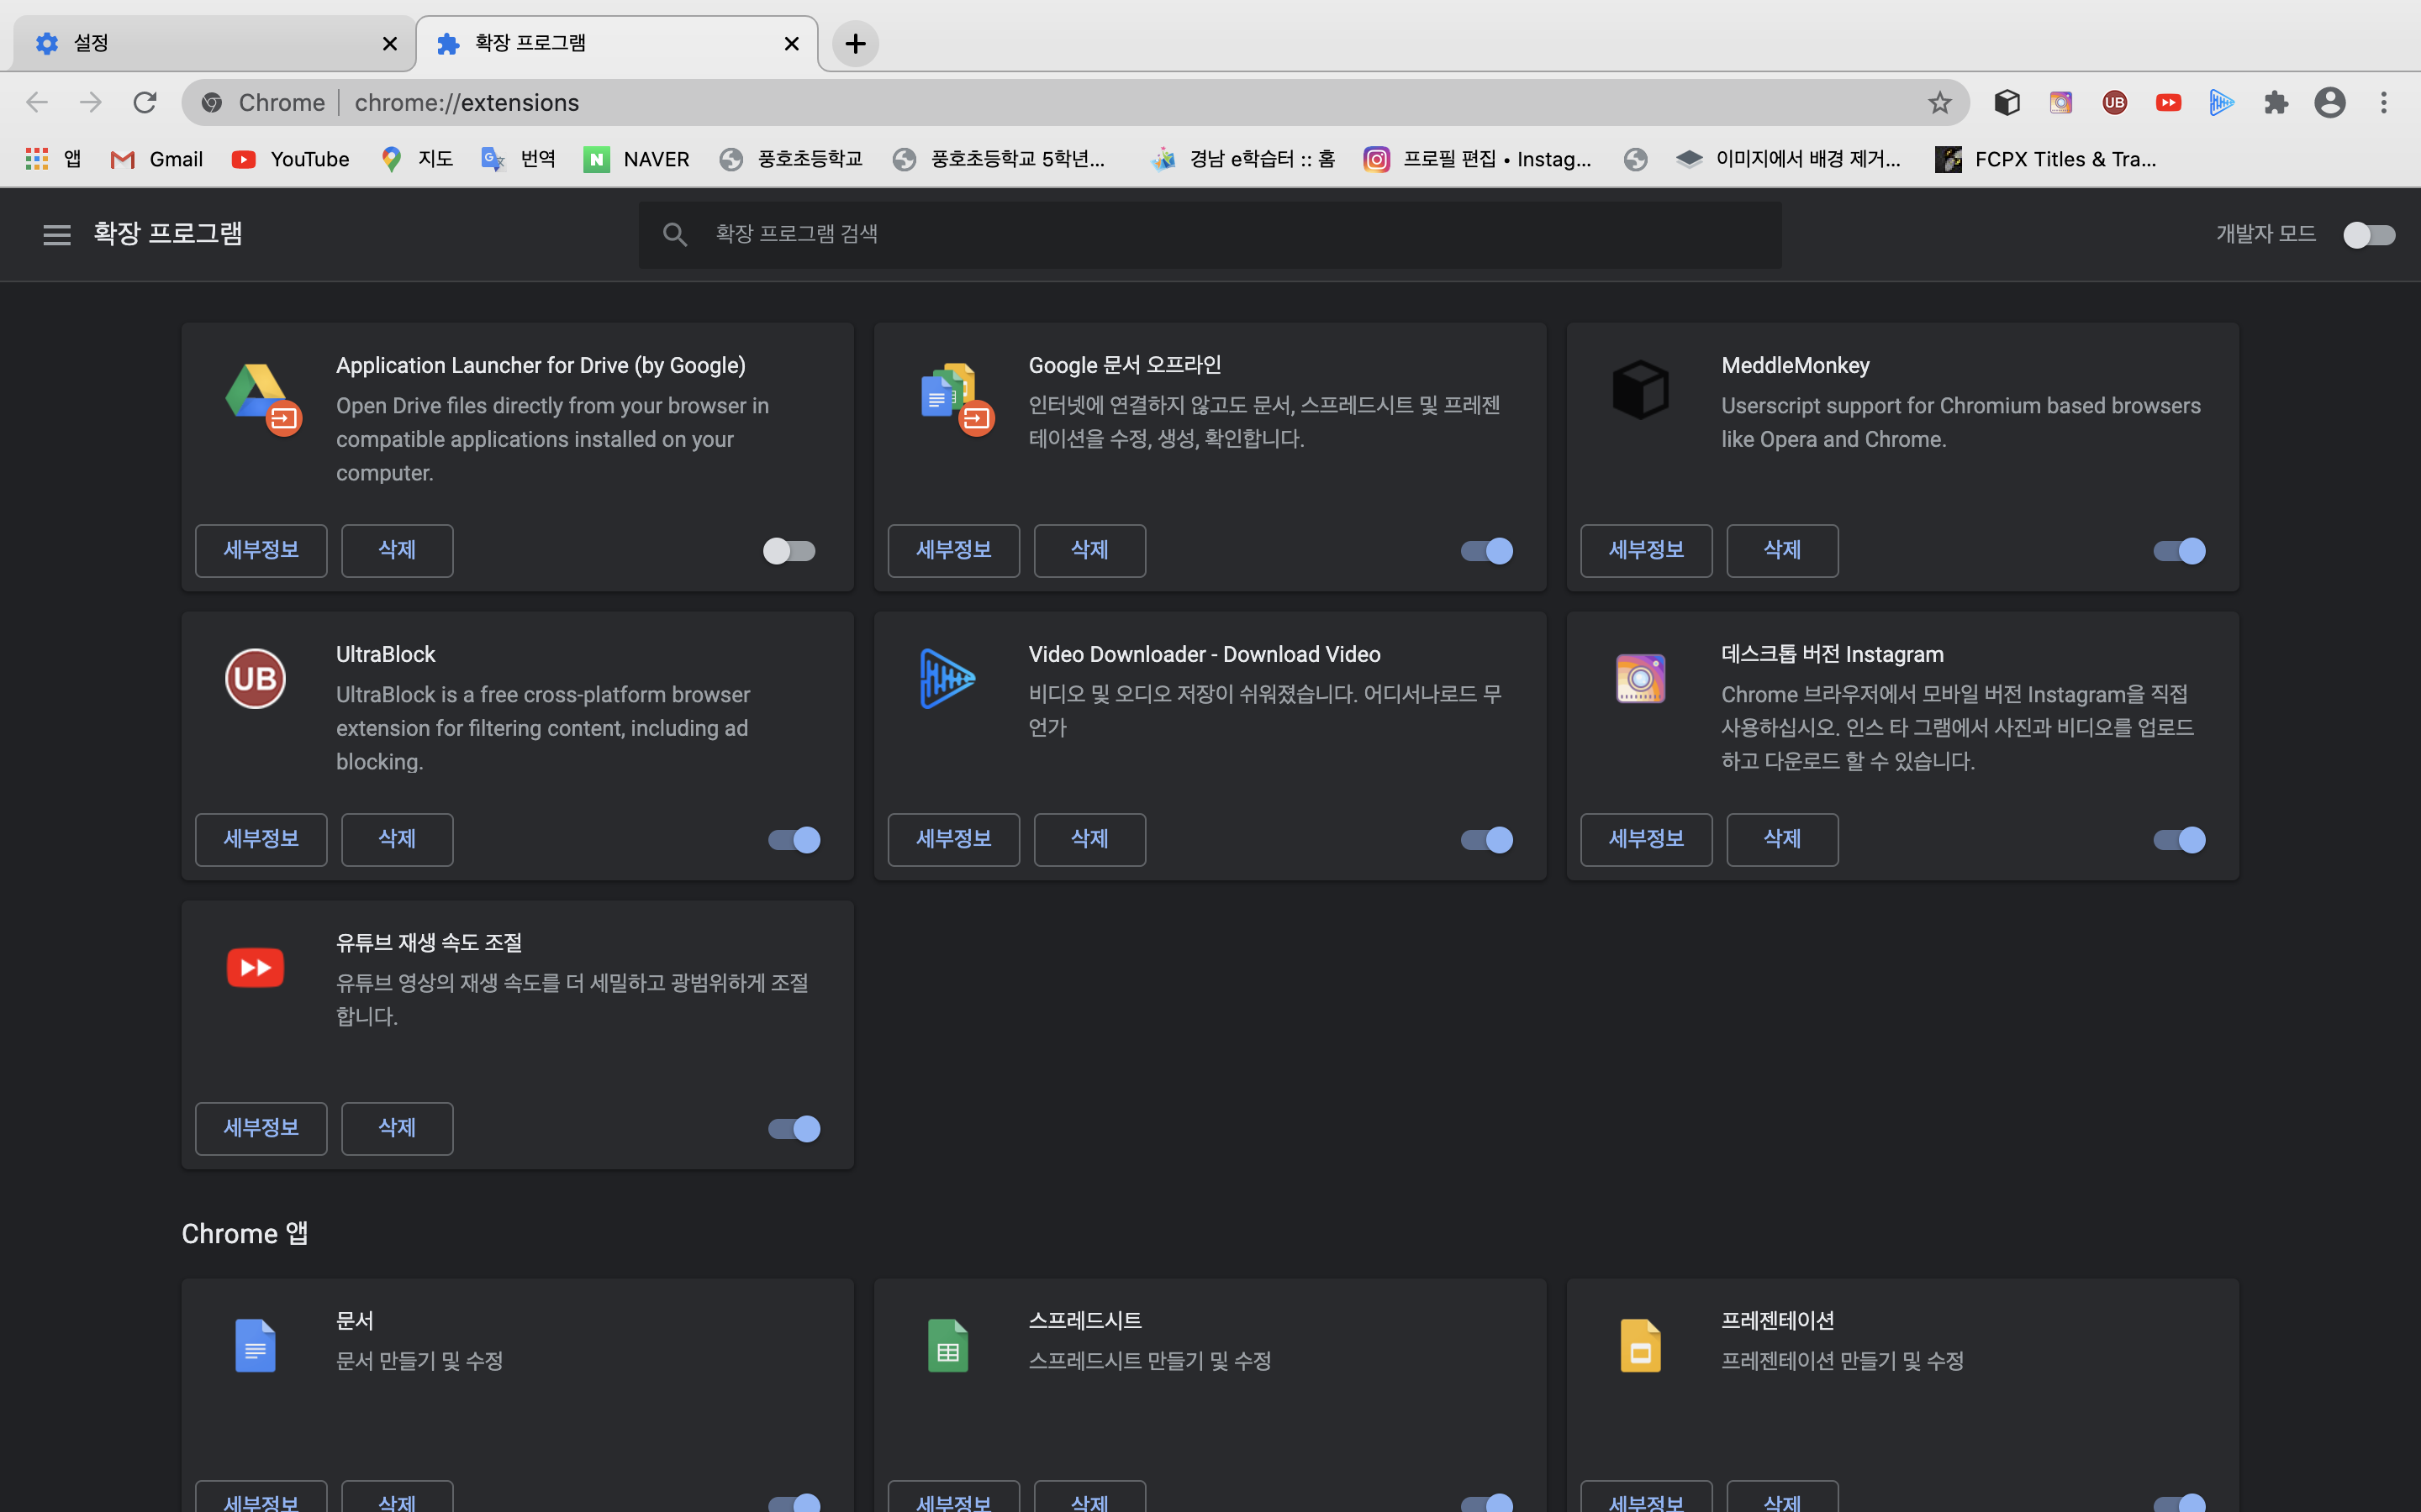Viewport: 2421px width, 1512px height.
Task: Open 세부정보 for Application Launcher for Drive
Action: 261,551
